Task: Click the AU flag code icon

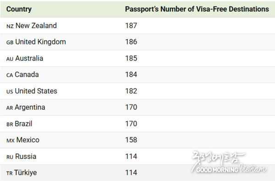Action: coord(10,59)
